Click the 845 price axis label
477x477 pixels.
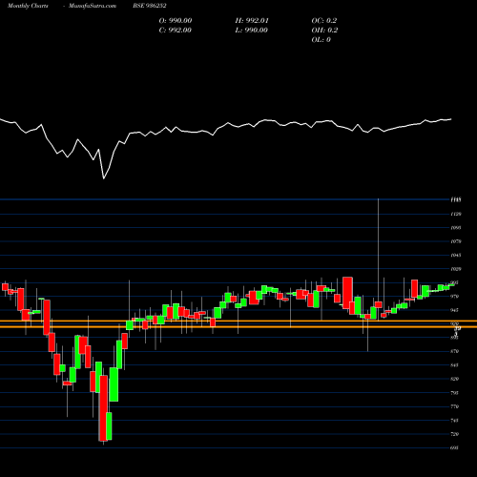(x=455, y=365)
